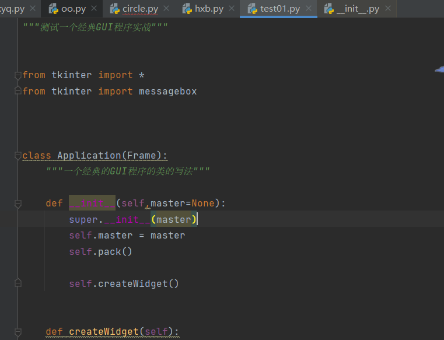The image size is (444, 340).
Task: Collapse the class Application fold marker
Action: [x=18, y=156]
